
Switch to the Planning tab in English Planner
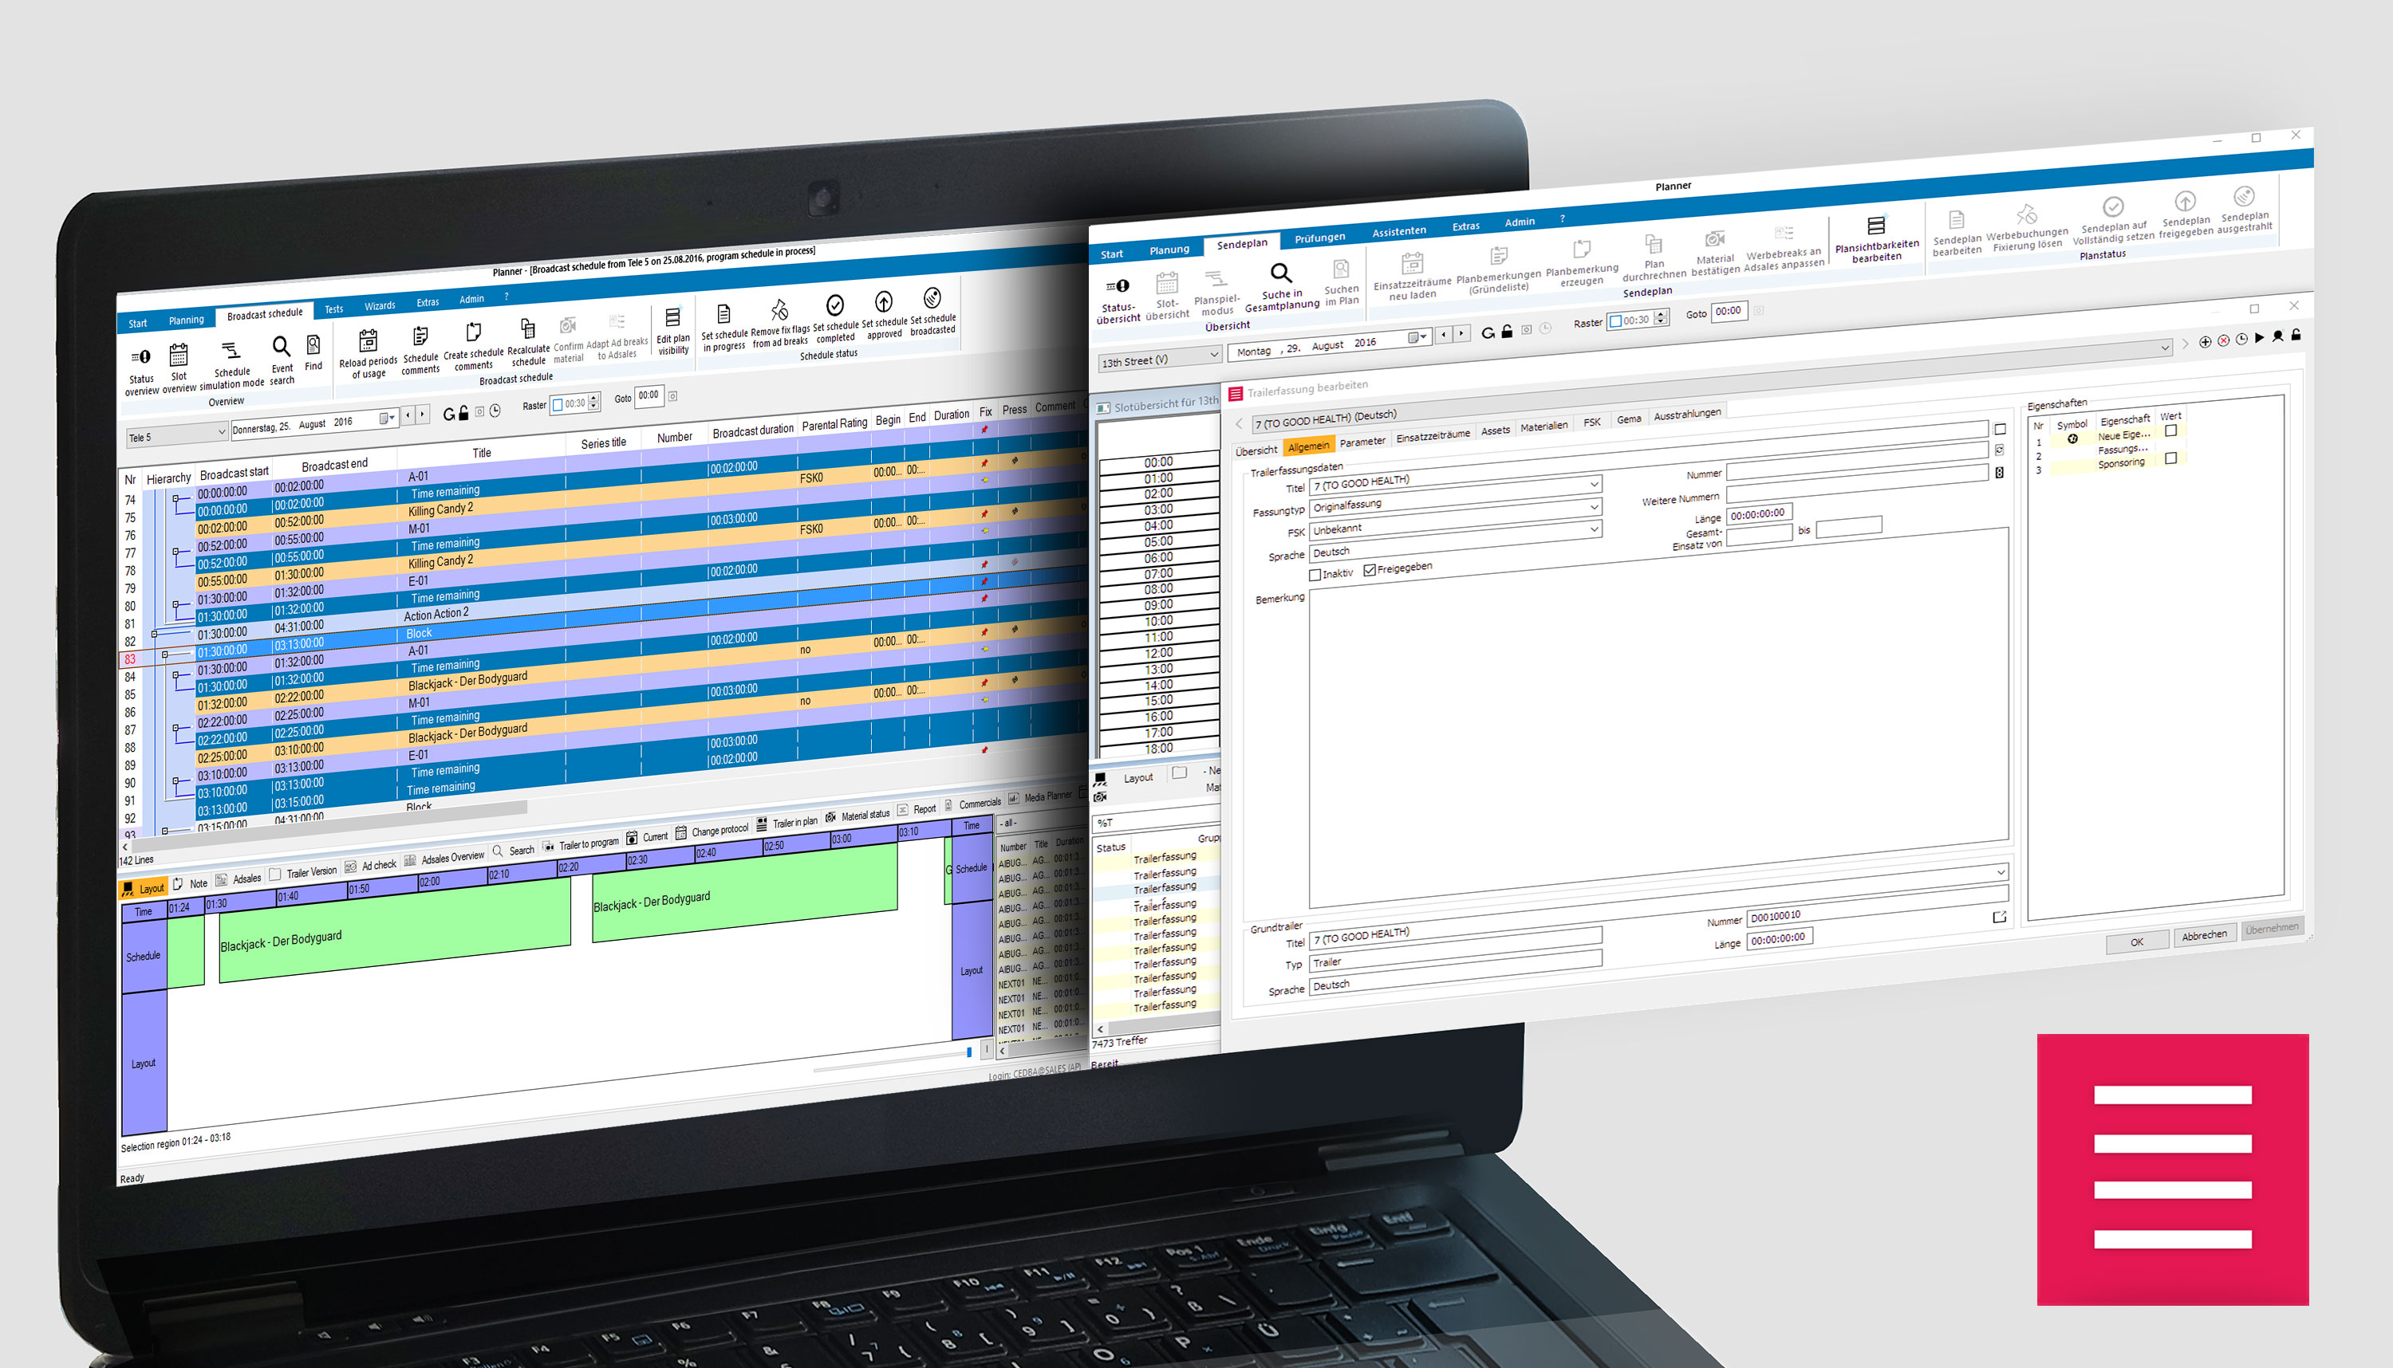(x=186, y=320)
